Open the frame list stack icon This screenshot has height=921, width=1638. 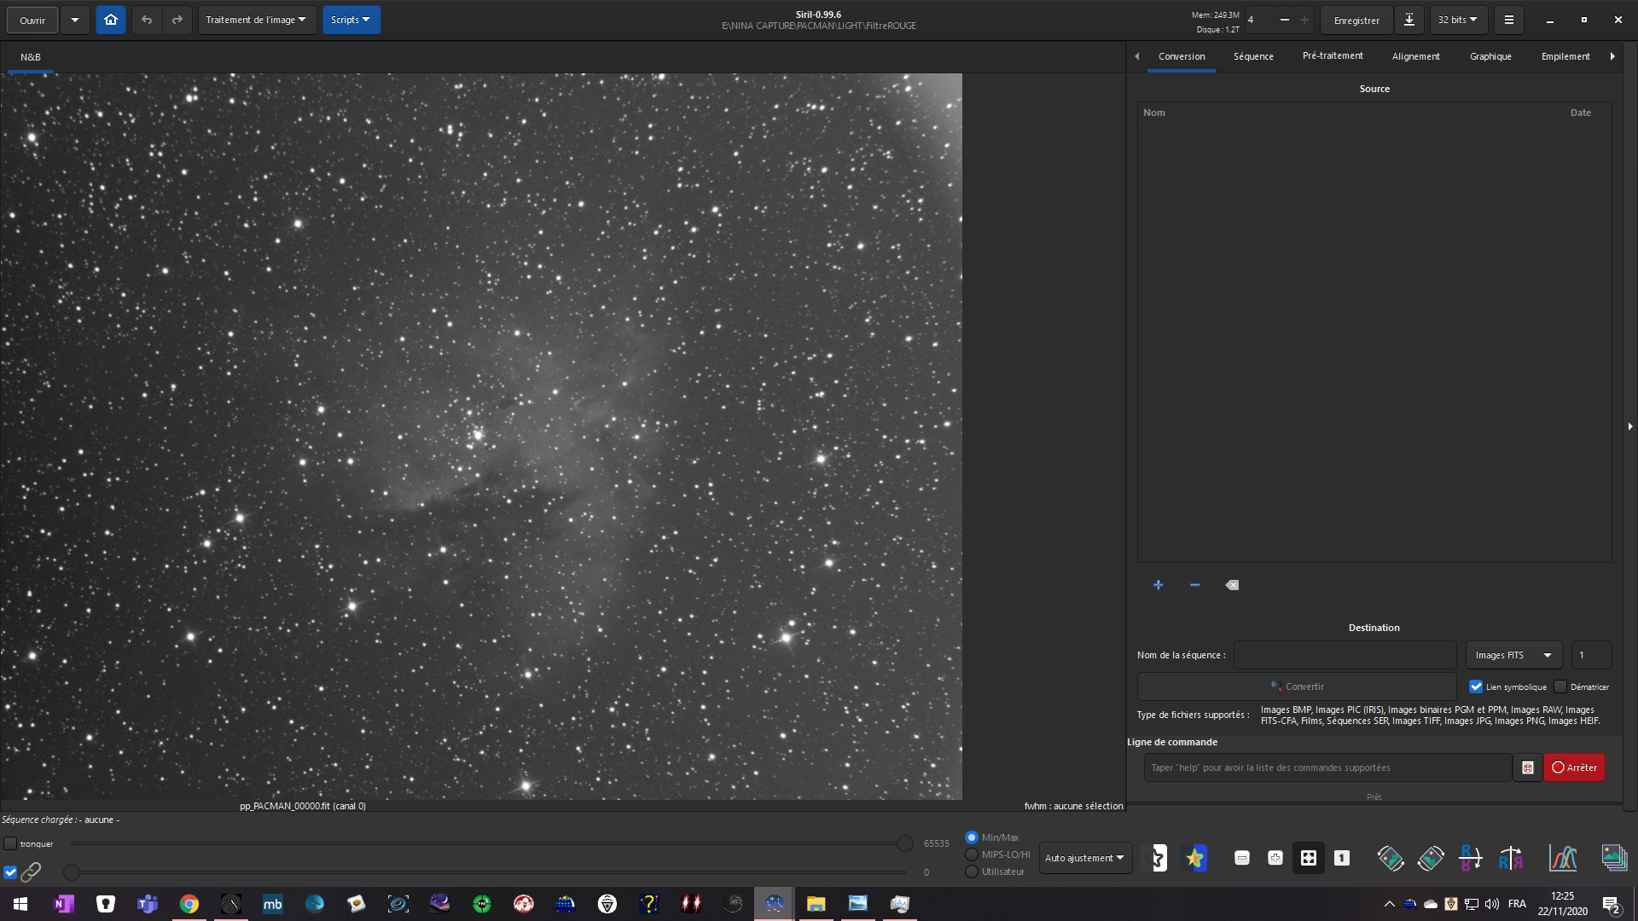1613,858
